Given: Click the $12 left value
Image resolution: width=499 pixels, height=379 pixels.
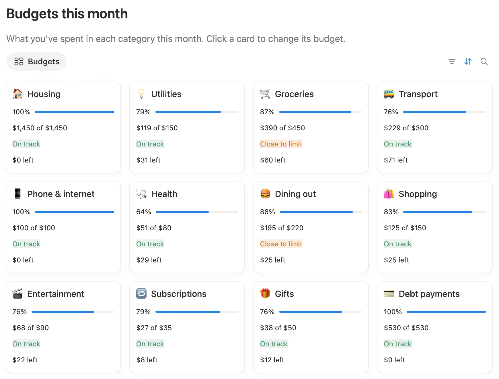Looking at the screenshot, I should coord(272,360).
